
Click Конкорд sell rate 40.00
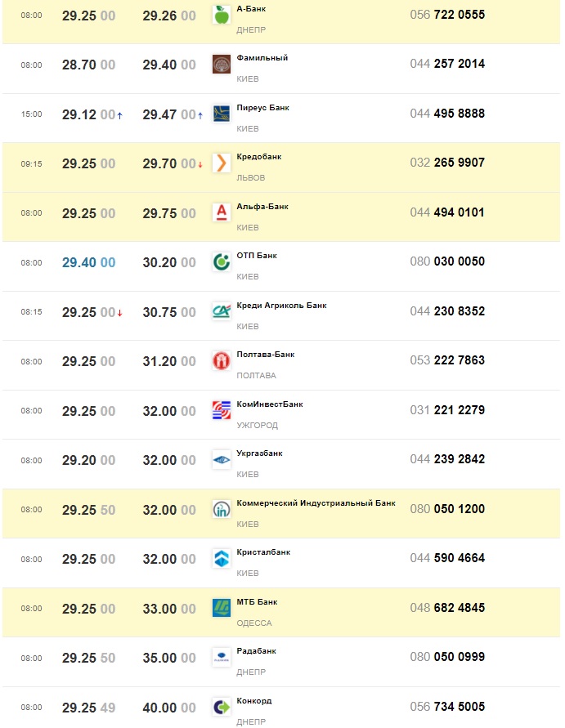click(168, 708)
